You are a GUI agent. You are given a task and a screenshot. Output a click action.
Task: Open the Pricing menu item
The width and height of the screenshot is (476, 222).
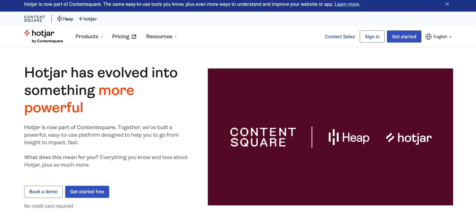(x=121, y=36)
